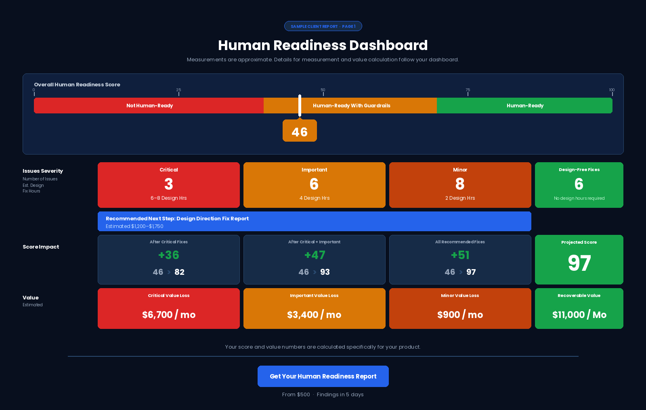The width and height of the screenshot is (646, 410).
Task: Click the '2 Design Hrs' text
Action: [x=460, y=198]
